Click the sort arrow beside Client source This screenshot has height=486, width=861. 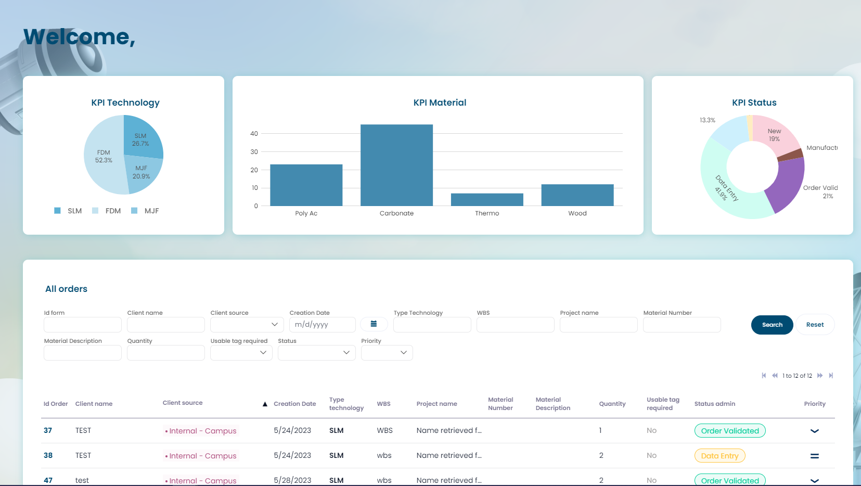(x=265, y=404)
